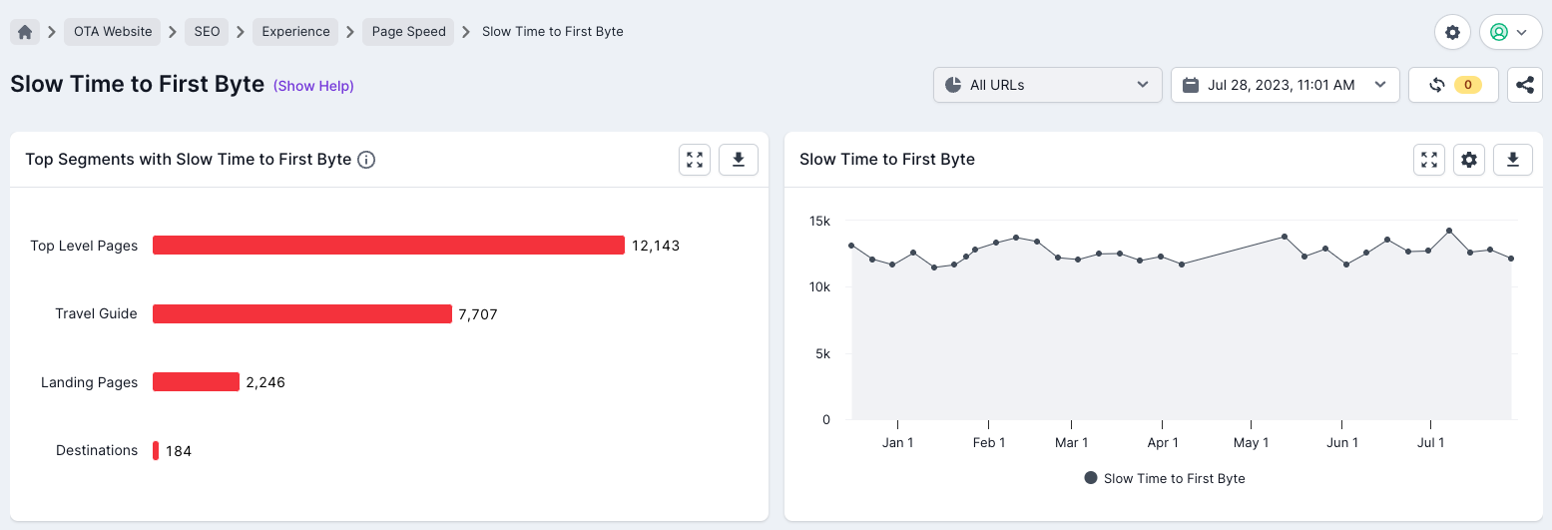
Task: Click the share icon button
Action: click(1524, 85)
